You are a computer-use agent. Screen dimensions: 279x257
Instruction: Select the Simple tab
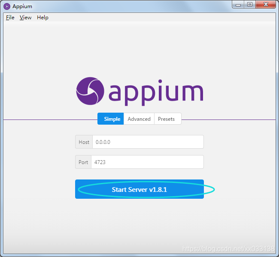pyautogui.click(x=110, y=119)
